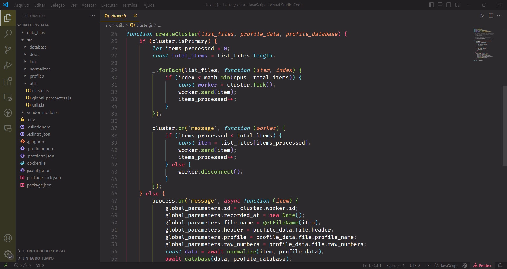Open the Acessar menu

point(89,5)
